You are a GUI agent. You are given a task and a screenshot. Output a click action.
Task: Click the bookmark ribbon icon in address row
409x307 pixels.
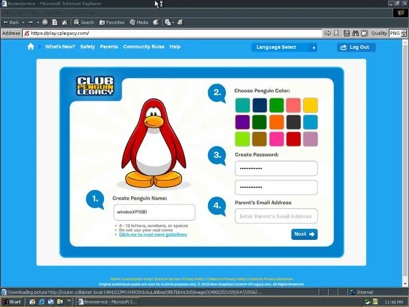pyautogui.click(x=336, y=33)
